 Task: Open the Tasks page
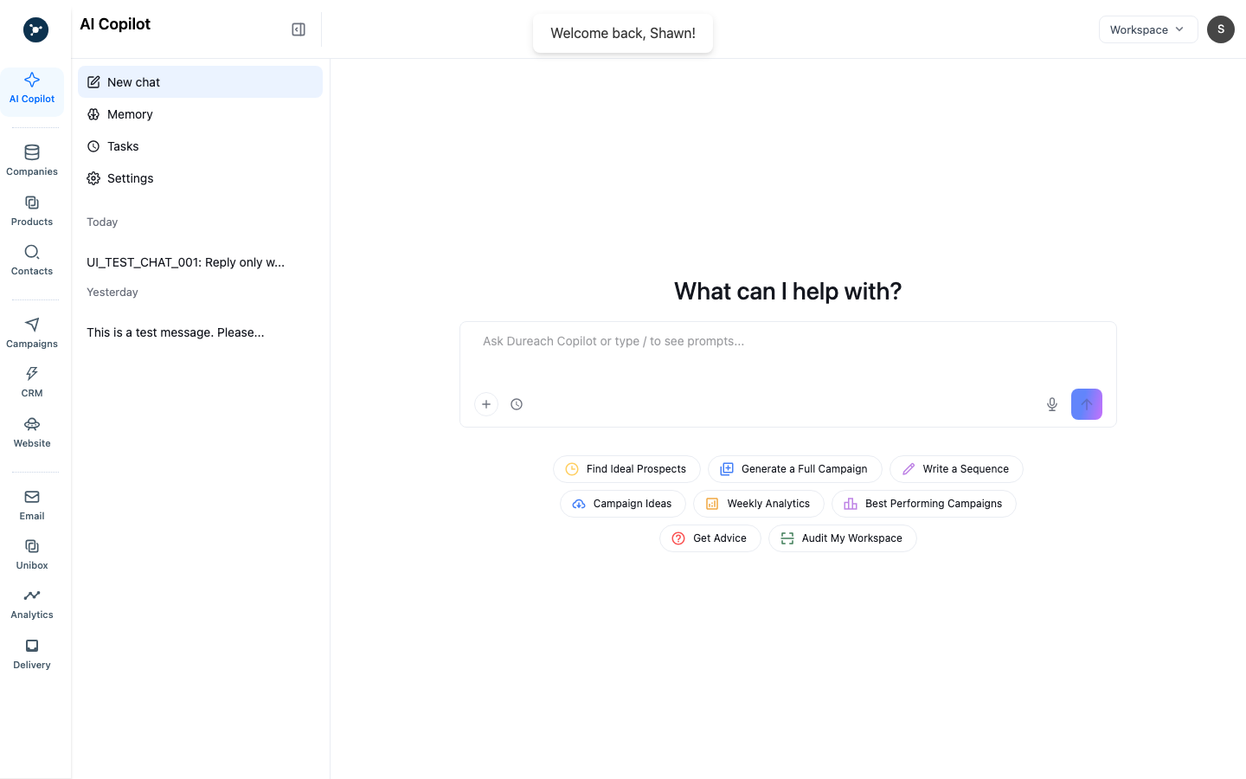pos(200,146)
